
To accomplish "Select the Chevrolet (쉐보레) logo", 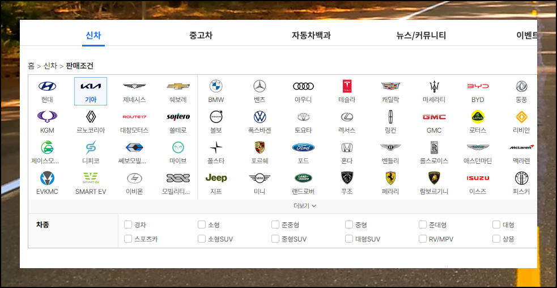I will tap(178, 86).
